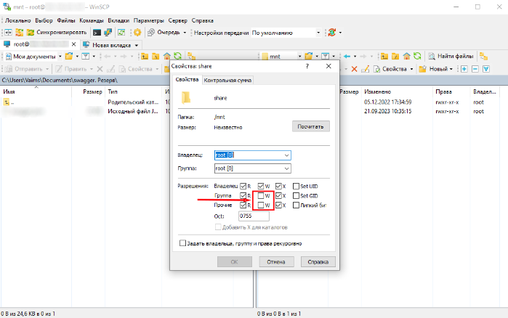Click the Oct field showing 0755

254,216
